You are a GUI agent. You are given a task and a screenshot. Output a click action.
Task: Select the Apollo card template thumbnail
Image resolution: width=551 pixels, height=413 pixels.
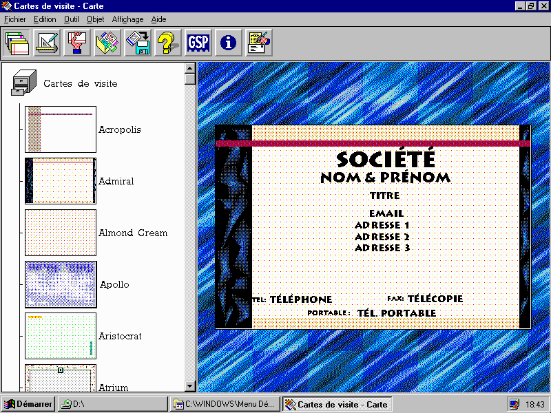point(61,284)
